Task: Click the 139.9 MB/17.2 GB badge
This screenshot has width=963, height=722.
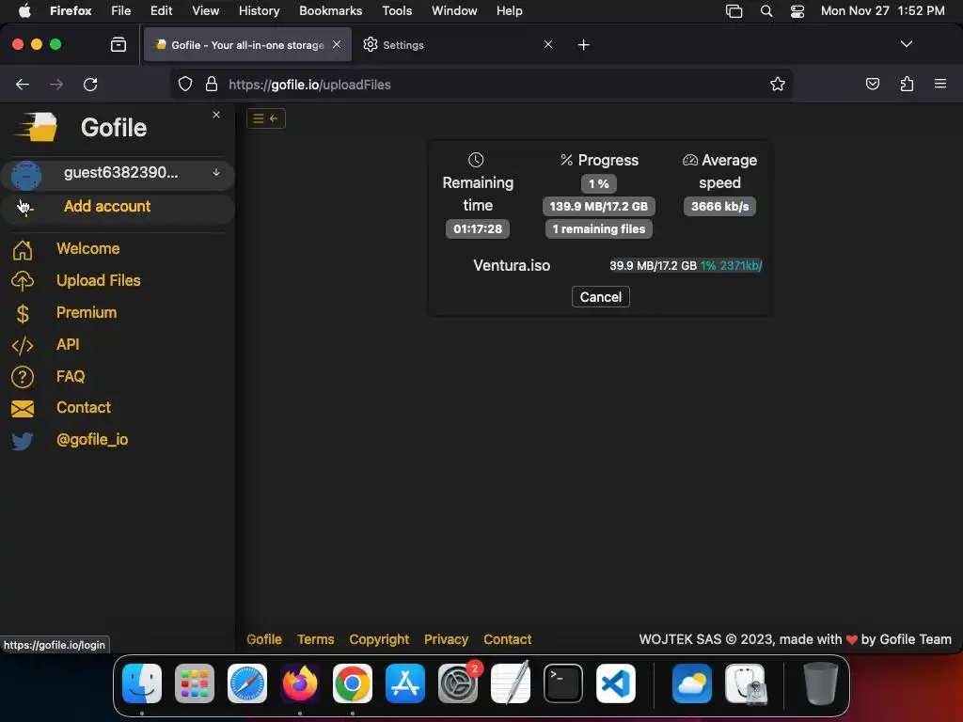Action: [x=599, y=206]
